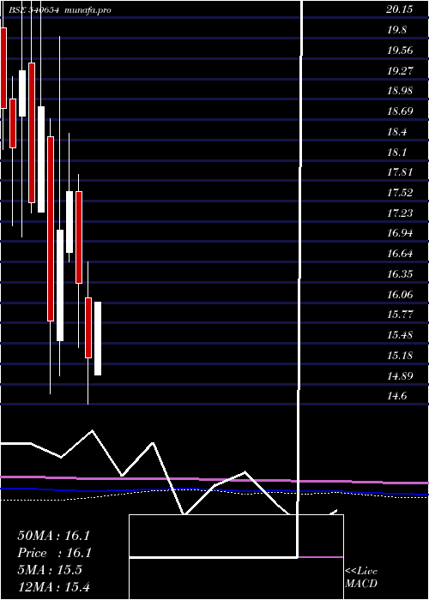The width and height of the screenshot is (429, 600).
Task: Click the 19.56 price axis label
Action: pyautogui.click(x=400, y=51)
